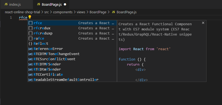222x105 pixels.
Task: Click the typed rfce text in editor
Action: (x=23, y=18)
